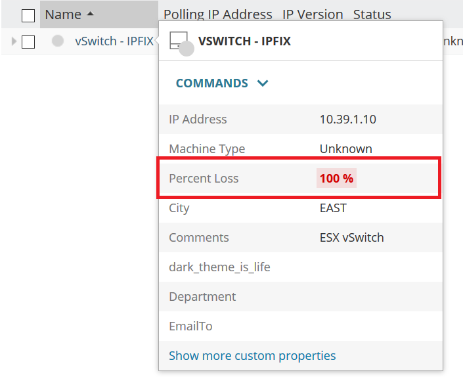
Task: Sort by Status column header
Action: (372, 14)
